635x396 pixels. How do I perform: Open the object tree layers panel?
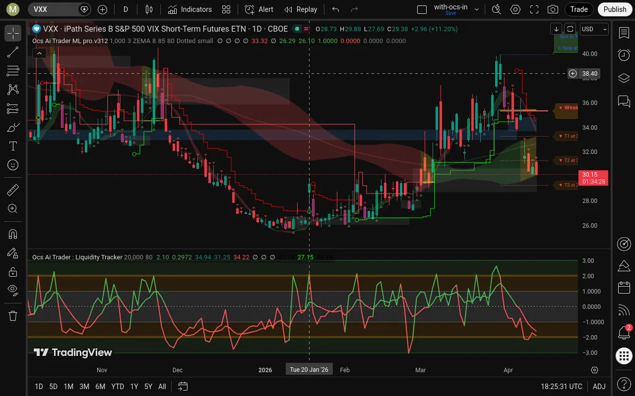[x=624, y=78]
